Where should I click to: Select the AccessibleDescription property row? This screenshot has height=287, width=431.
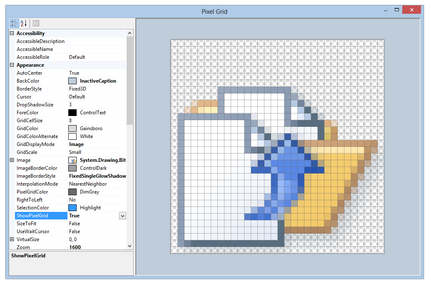pos(71,41)
